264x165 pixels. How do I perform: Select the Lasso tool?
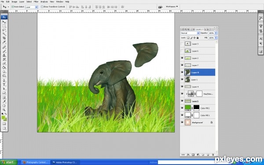(x=4, y=30)
